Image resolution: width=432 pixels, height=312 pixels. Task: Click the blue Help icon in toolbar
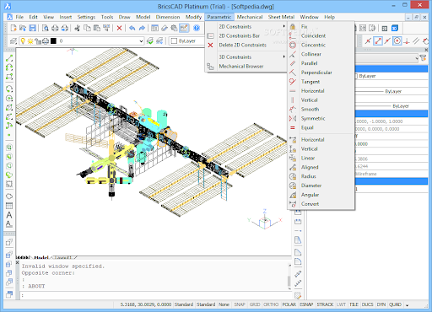[197, 28]
